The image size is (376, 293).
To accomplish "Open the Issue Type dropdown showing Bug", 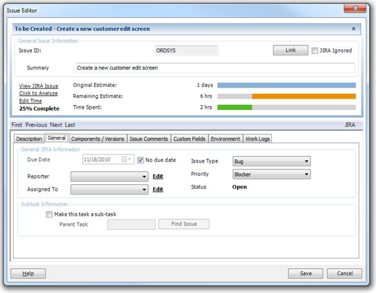I will (272, 161).
